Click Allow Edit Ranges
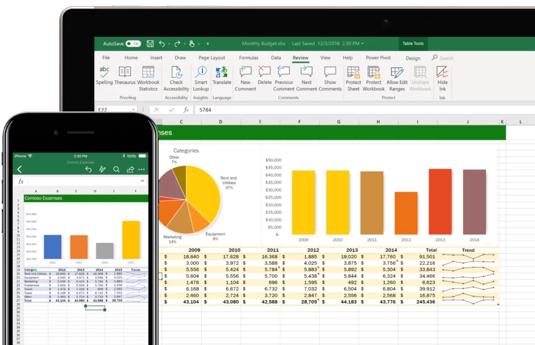The width and height of the screenshot is (535, 345). (397, 79)
